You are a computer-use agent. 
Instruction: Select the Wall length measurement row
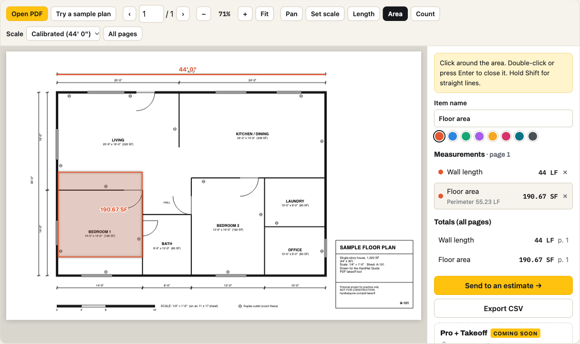point(503,172)
